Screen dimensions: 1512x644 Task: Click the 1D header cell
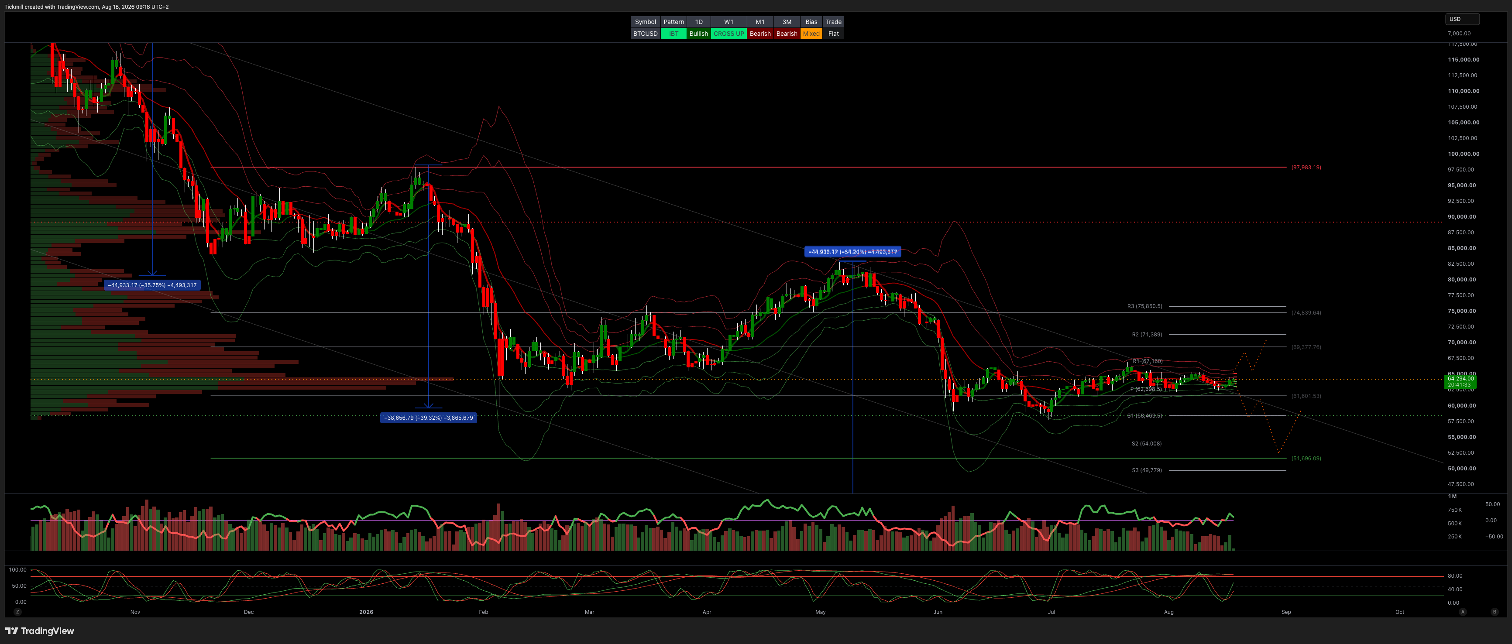(x=698, y=22)
